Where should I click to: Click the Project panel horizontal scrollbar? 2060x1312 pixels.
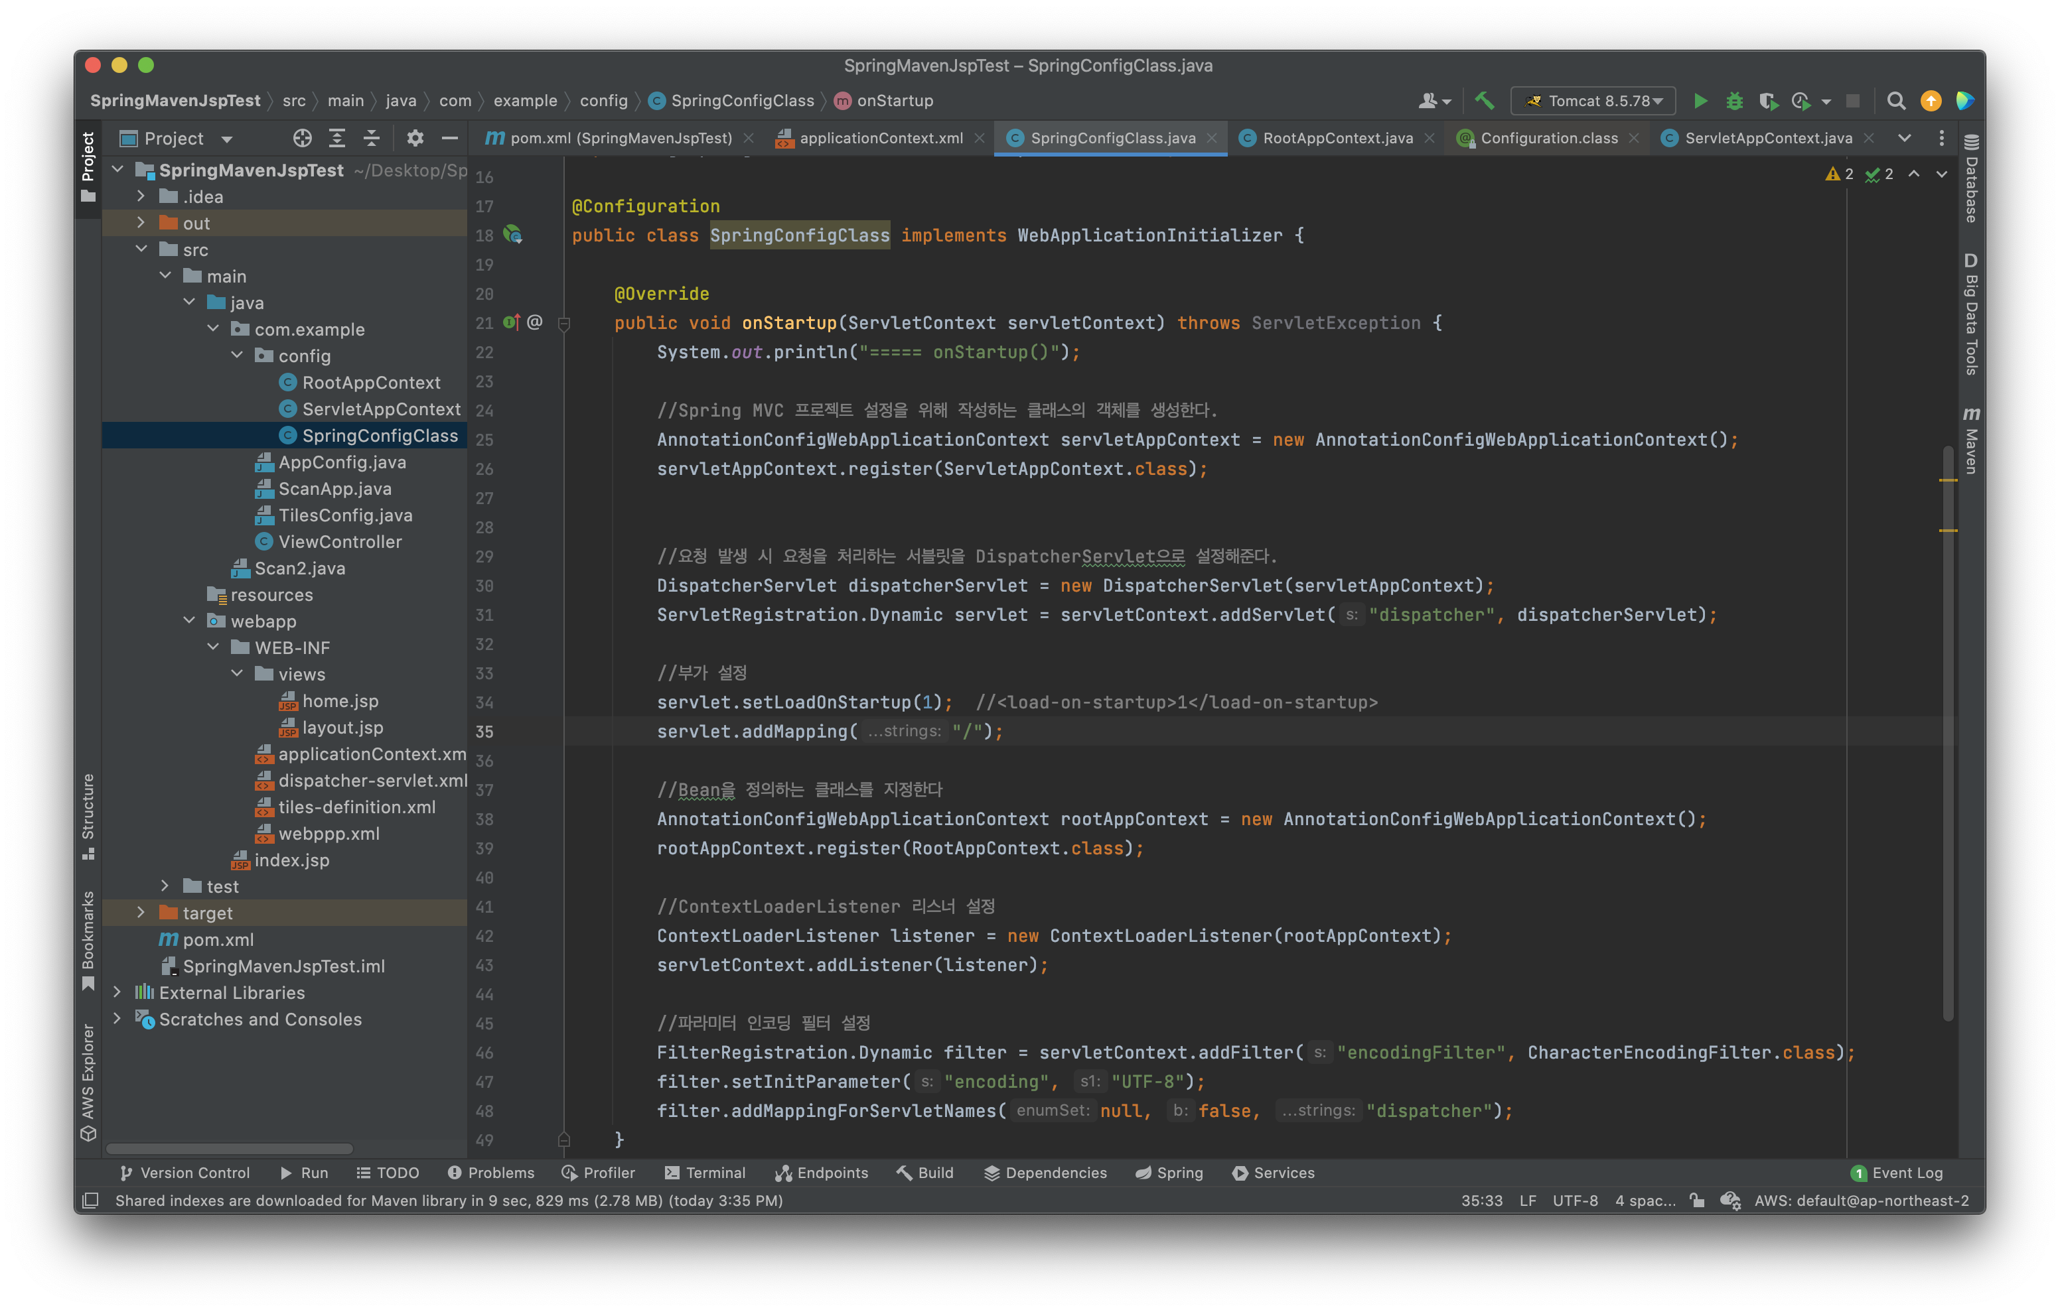228,1149
